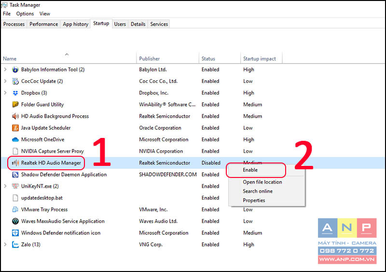386x272 pixels.
Task: Click the Waves Audio Ltd. publisher cell
Action: [158, 221]
